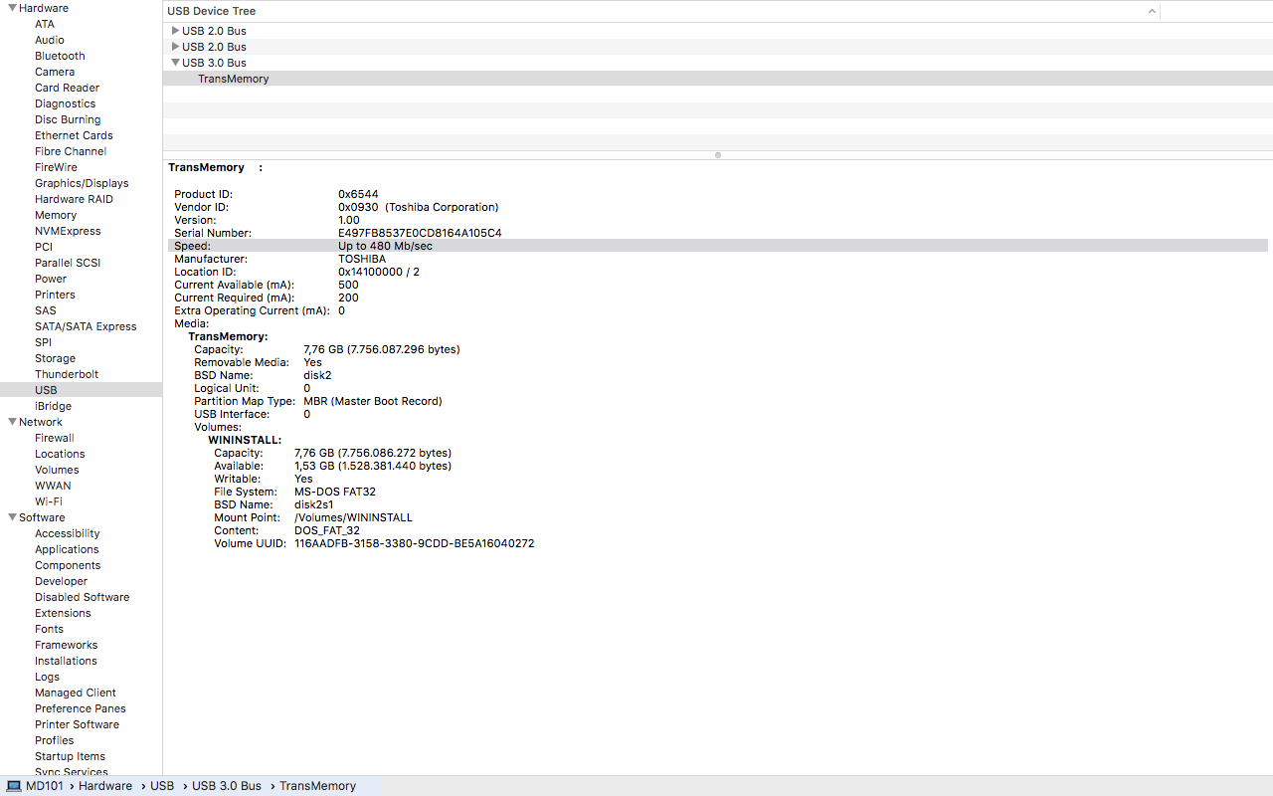Viewport: 1273px width, 796px height.
Task: Select Fibre Channel entry
Action: click(71, 151)
